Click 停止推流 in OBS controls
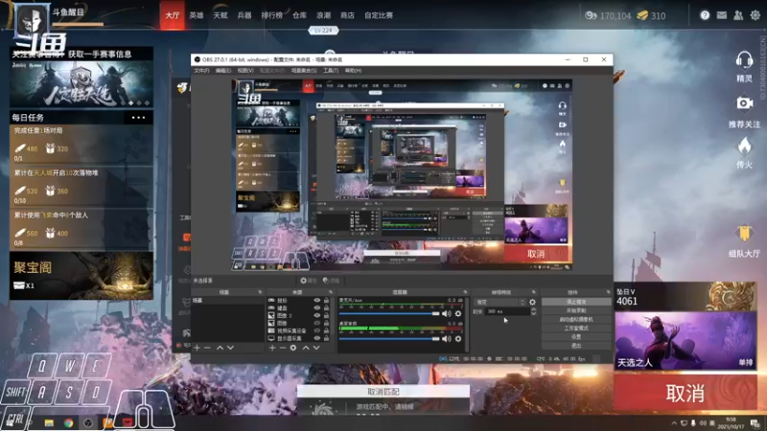 pyautogui.click(x=576, y=302)
